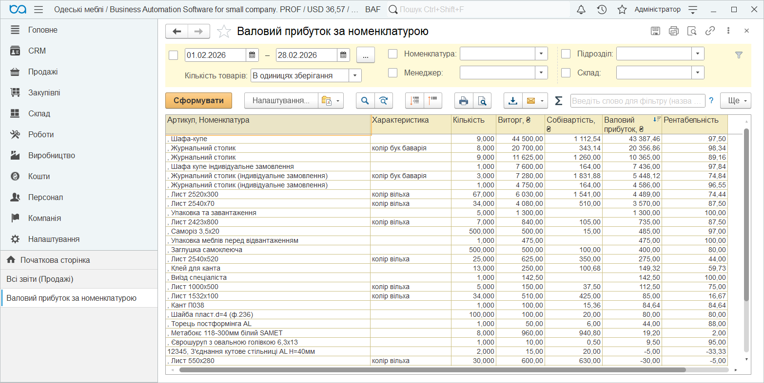This screenshot has width=764, height=383.
Task: Expand the Кількість товарів dropdown
Action: click(x=355, y=75)
